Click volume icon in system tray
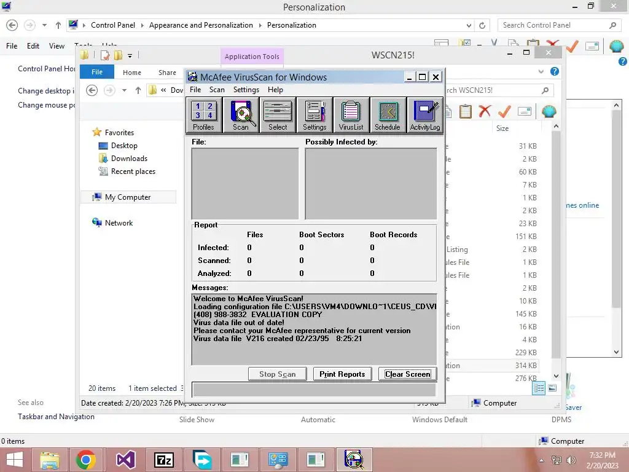The width and height of the screenshot is (629, 472). (571, 460)
